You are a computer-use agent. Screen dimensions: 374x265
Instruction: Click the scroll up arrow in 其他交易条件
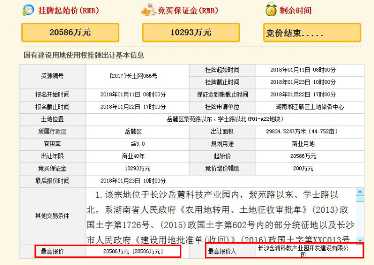tap(360, 192)
